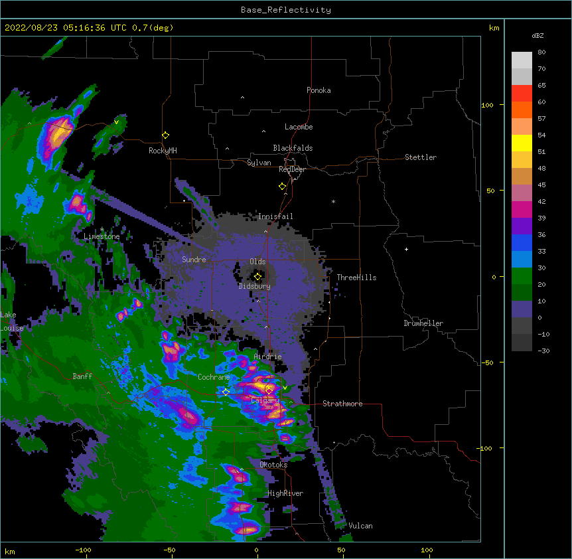Click the Base_Reflectivity title
This screenshot has height=559, width=572.
[x=286, y=10]
